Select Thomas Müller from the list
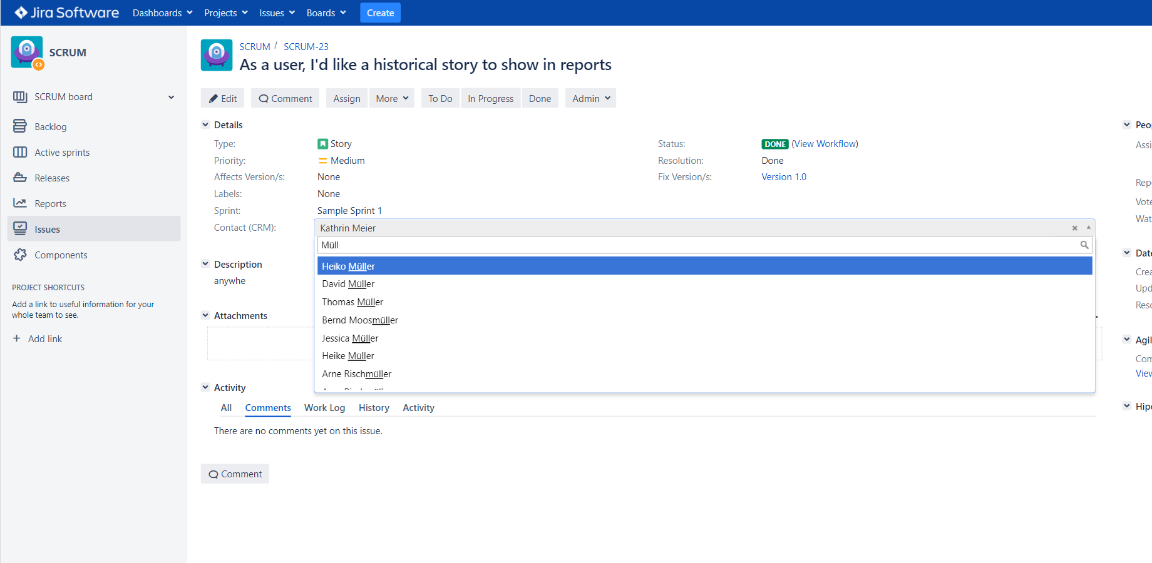This screenshot has height=563, width=1152. (705, 302)
